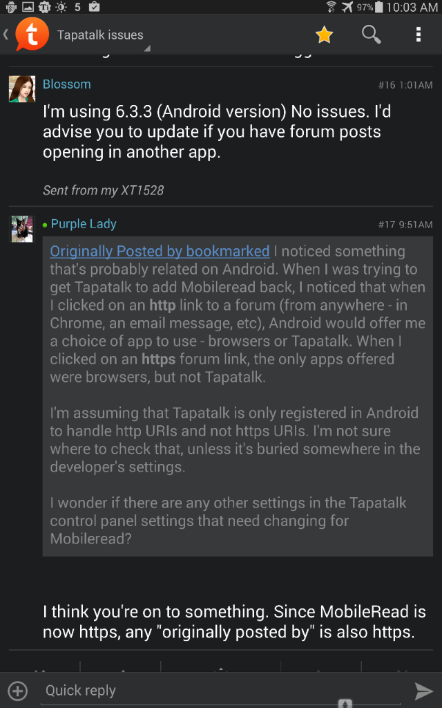The width and height of the screenshot is (442, 708).
Task: Tap the plus attachment icon
Action: click(x=18, y=691)
